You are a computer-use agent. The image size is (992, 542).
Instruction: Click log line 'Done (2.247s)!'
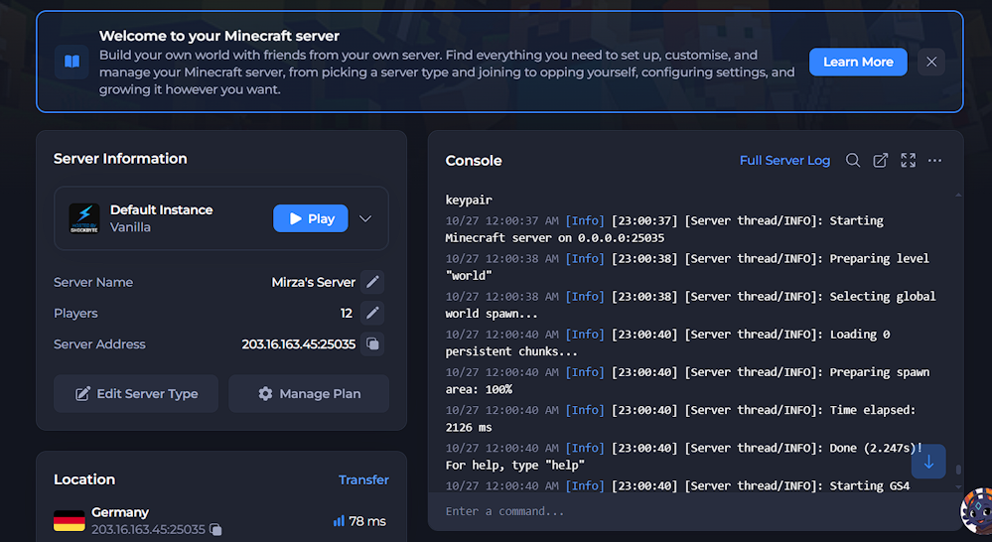(684, 457)
